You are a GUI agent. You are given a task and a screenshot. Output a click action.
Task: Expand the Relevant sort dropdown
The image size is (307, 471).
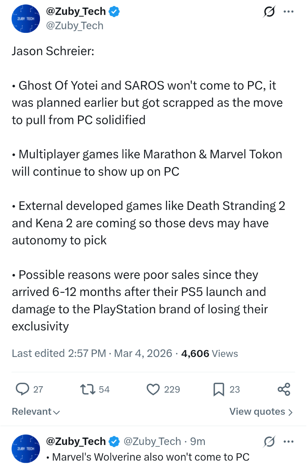click(36, 412)
